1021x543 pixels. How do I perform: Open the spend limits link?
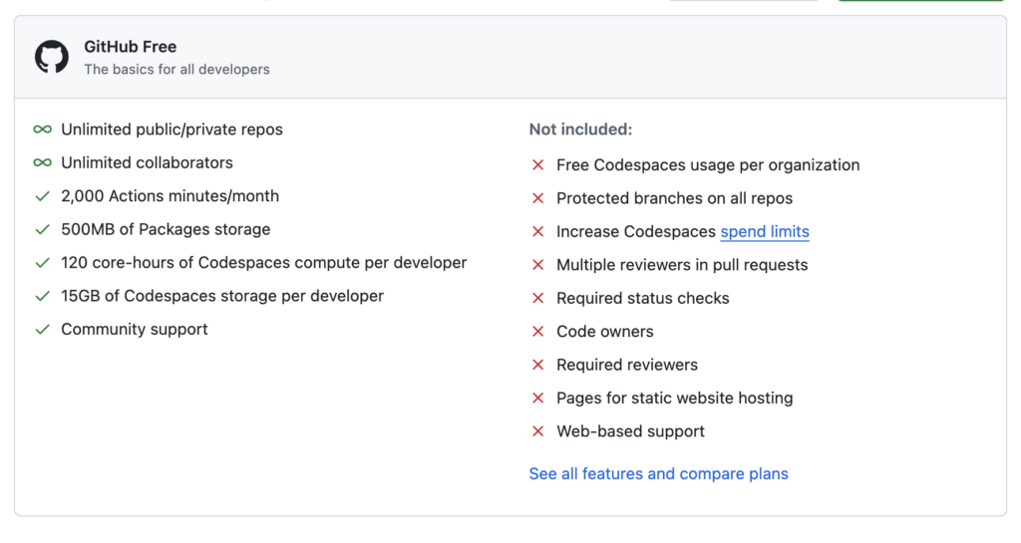[x=765, y=232]
